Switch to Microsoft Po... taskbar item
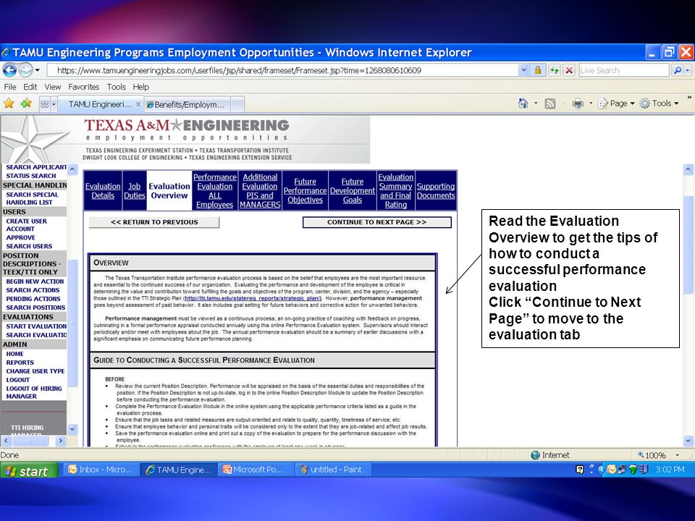 click(x=256, y=470)
